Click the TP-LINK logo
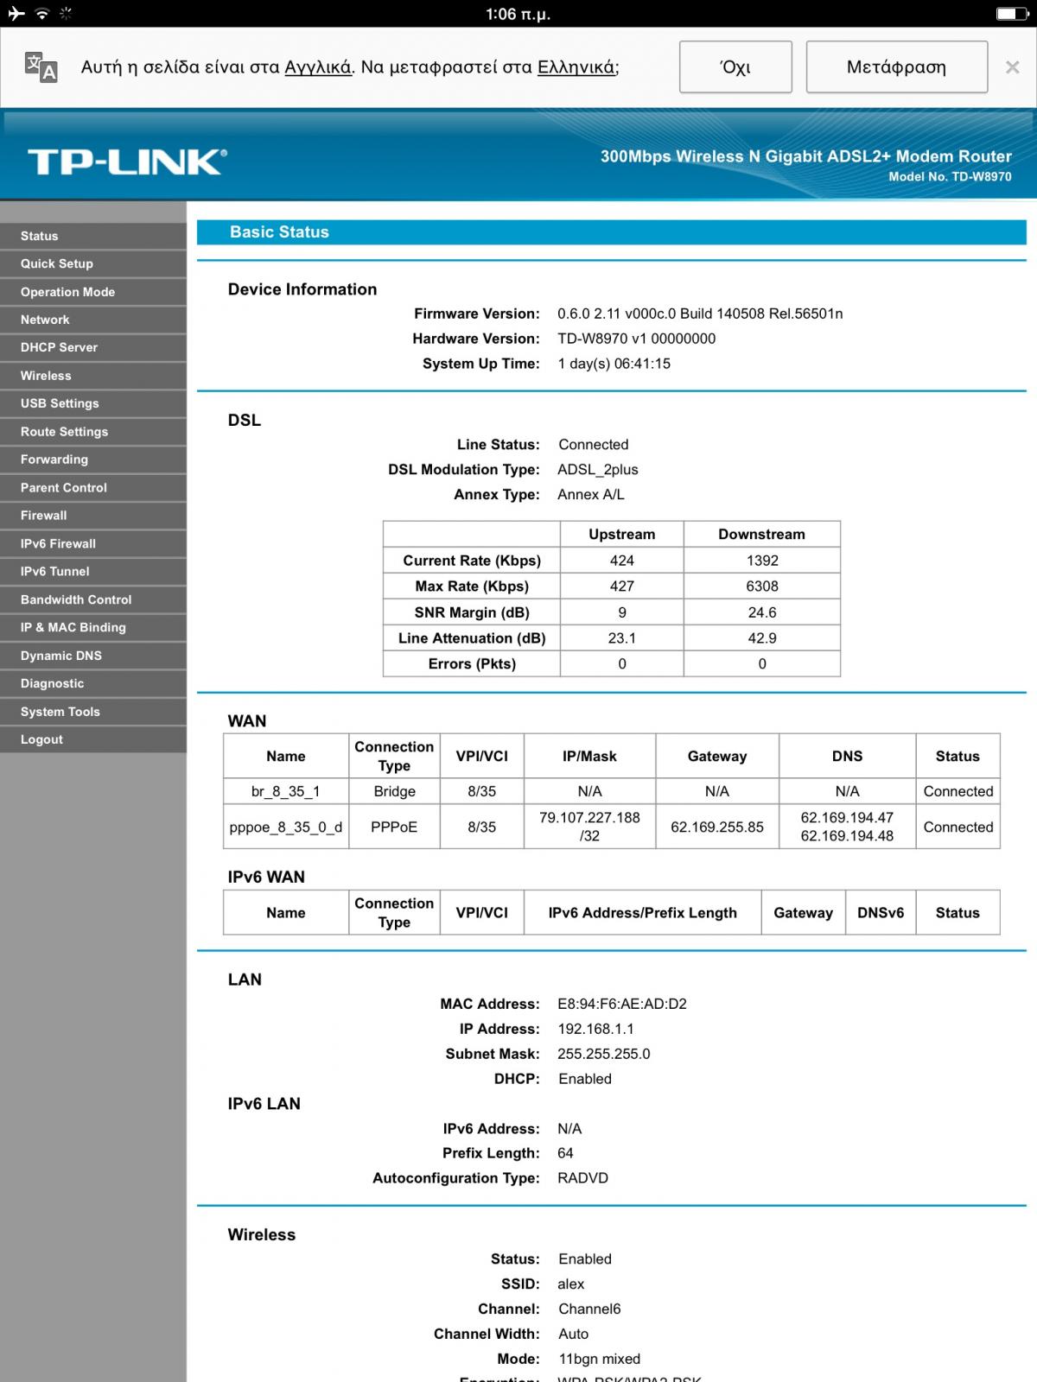This screenshot has height=1382, width=1037. pyautogui.click(x=127, y=162)
